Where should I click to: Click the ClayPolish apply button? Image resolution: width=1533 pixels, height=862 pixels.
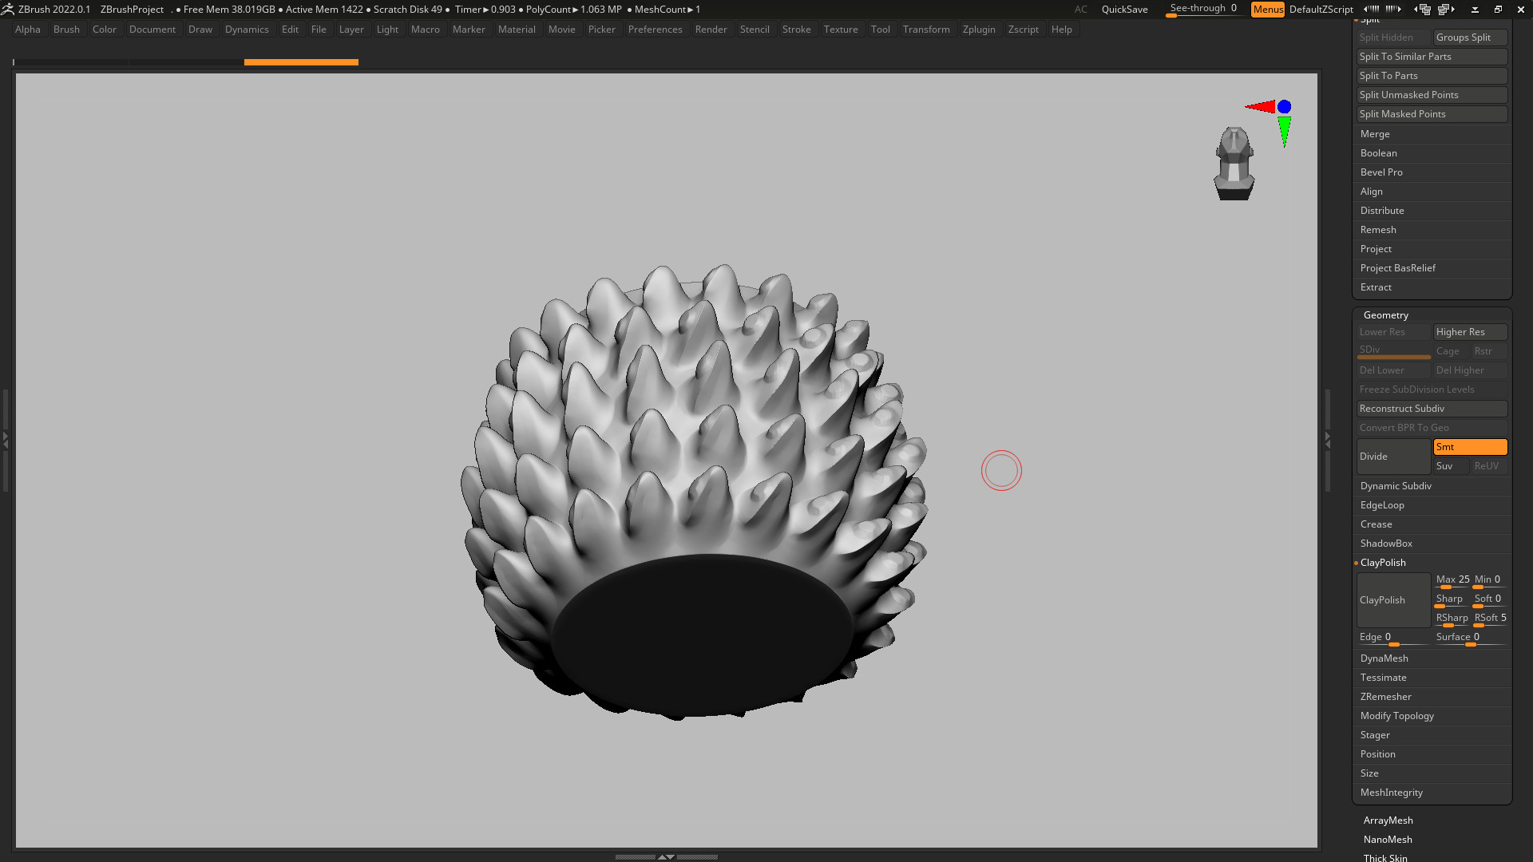click(1393, 600)
